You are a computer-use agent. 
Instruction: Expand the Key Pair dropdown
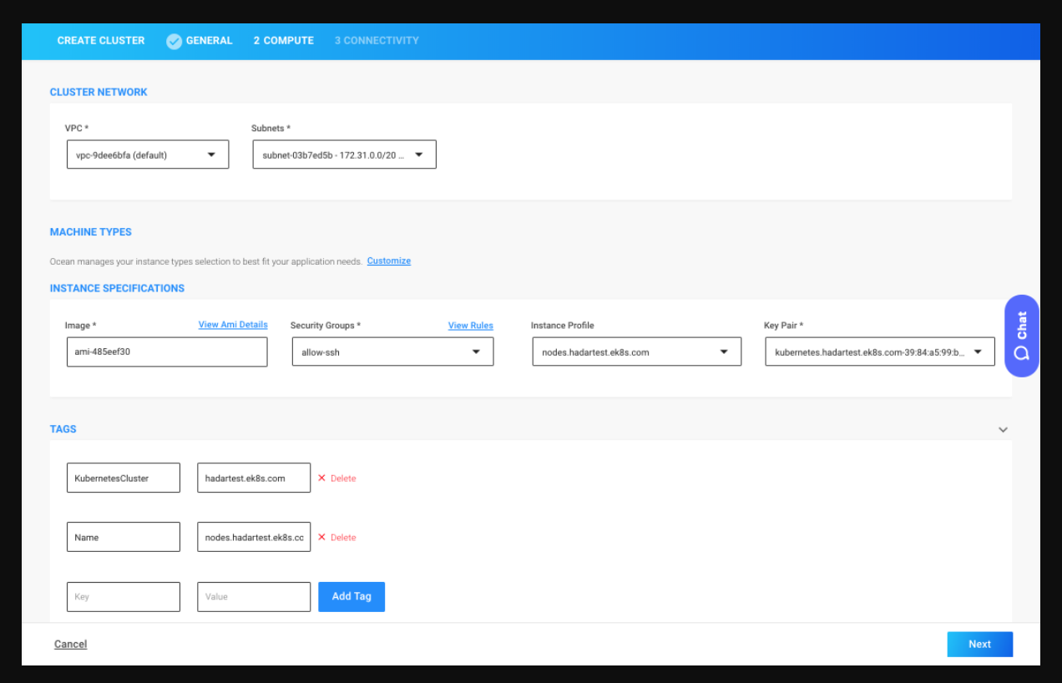click(879, 352)
